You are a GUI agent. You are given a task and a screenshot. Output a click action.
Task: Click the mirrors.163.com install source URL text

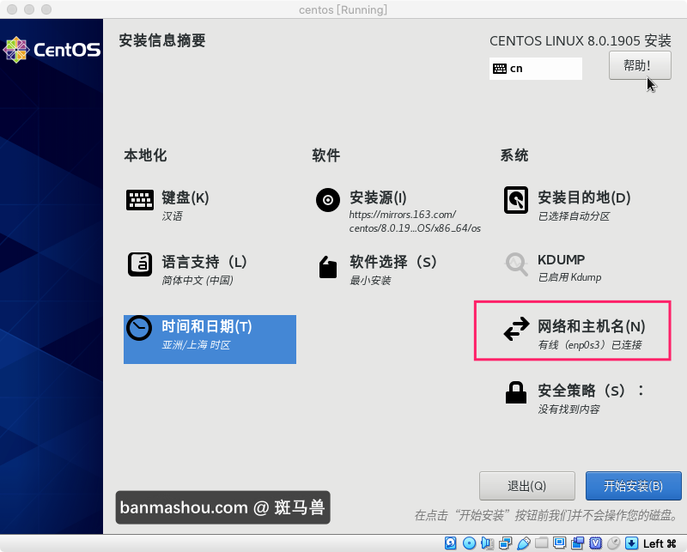tap(415, 221)
